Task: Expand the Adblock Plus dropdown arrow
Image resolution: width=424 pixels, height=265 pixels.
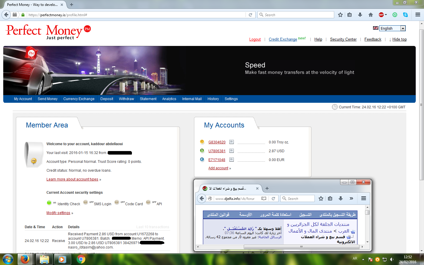Action: (386, 15)
